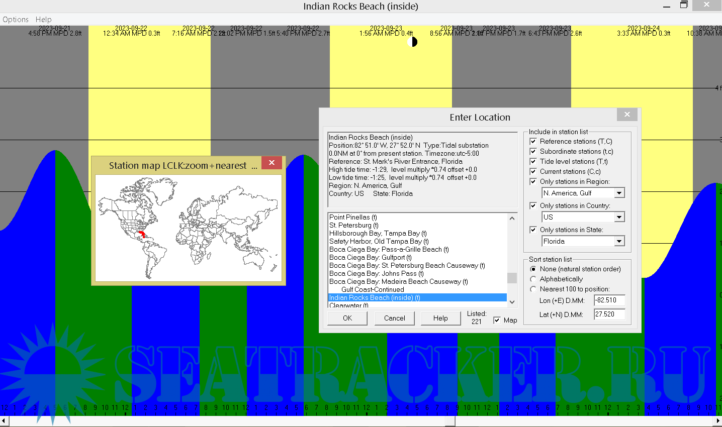Click left arrow of horizontal scrollbar
The image size is (722, 427).
point(4,421)
